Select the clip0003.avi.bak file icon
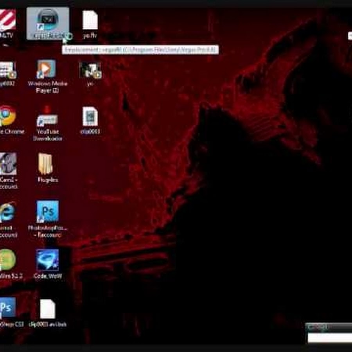Image resolution: width=352 pixels, height=352 pixels. tap(48, 309)
